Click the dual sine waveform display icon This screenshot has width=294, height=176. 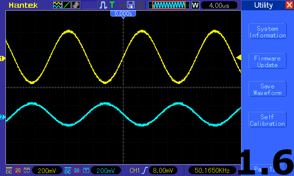57,5
